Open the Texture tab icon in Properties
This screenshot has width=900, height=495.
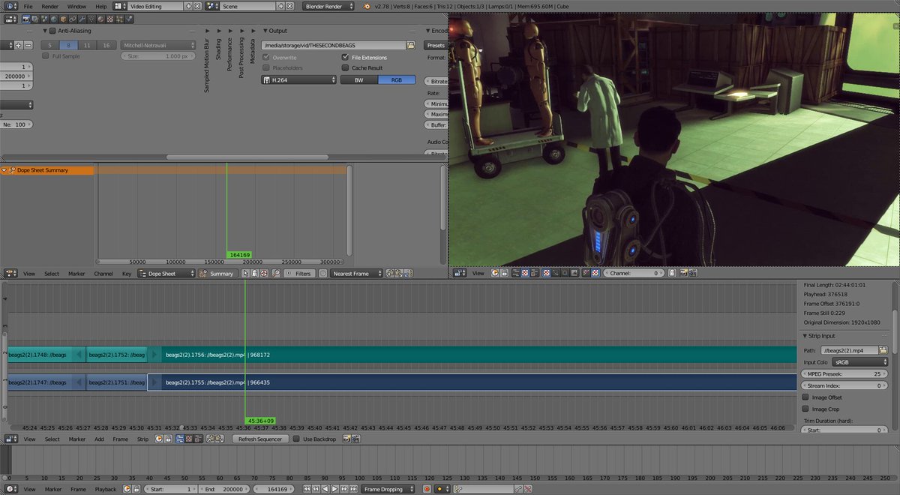pos(110,19)
